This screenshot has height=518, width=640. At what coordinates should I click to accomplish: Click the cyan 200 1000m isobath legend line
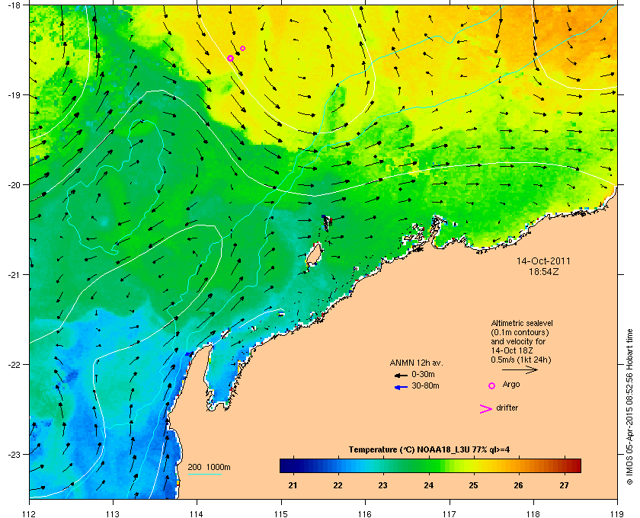point(204,474)
